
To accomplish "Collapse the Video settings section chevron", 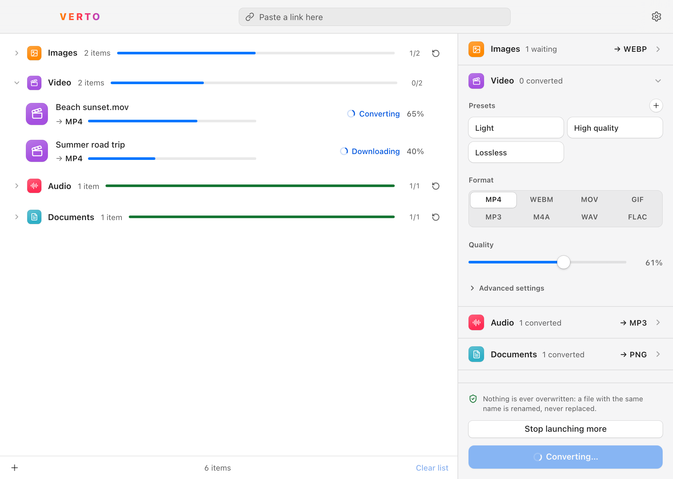I will (658, 81).
